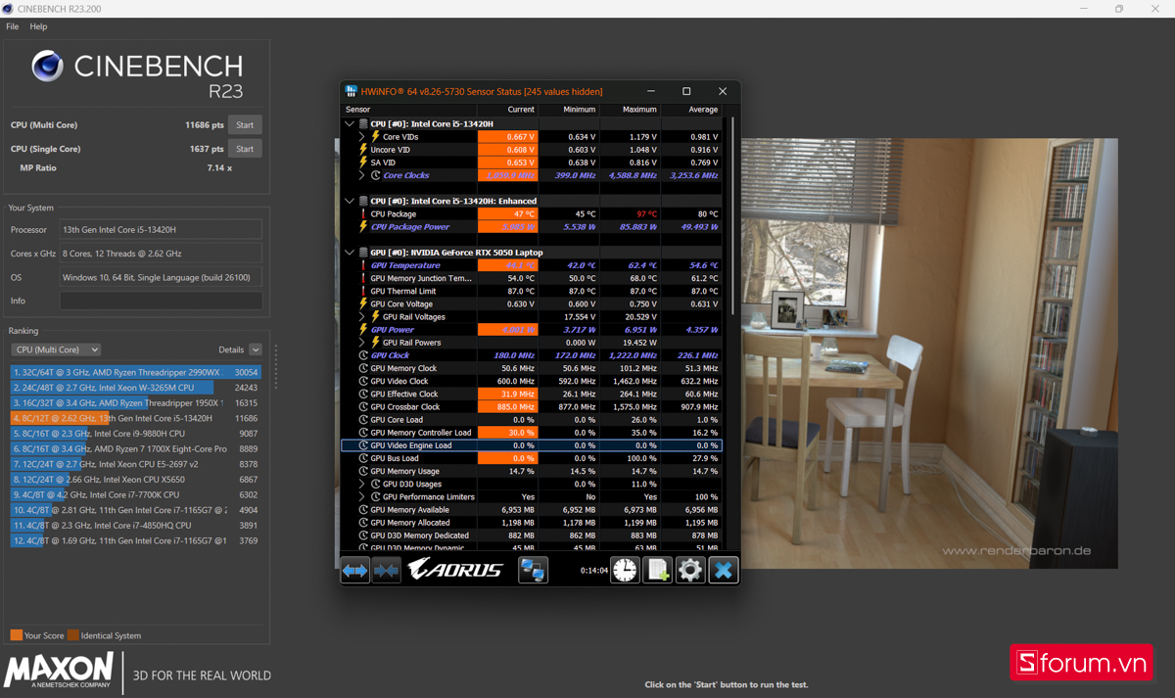Image resolution: width=1175 pixels, height=698 pixels.
Task: Click the MAXON logo at the bottom left
Action: click(60, 672)
